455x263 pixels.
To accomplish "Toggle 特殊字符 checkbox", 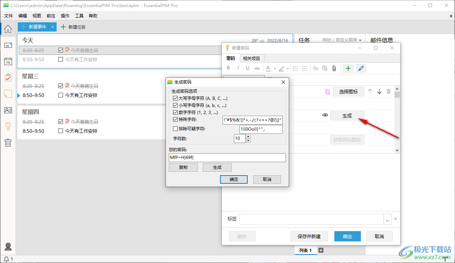I will 175,120.
